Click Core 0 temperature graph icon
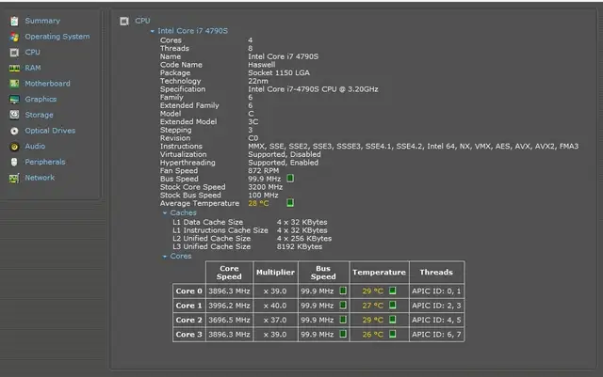The width and height of the screenshot is (603, 377). [393, 291]
